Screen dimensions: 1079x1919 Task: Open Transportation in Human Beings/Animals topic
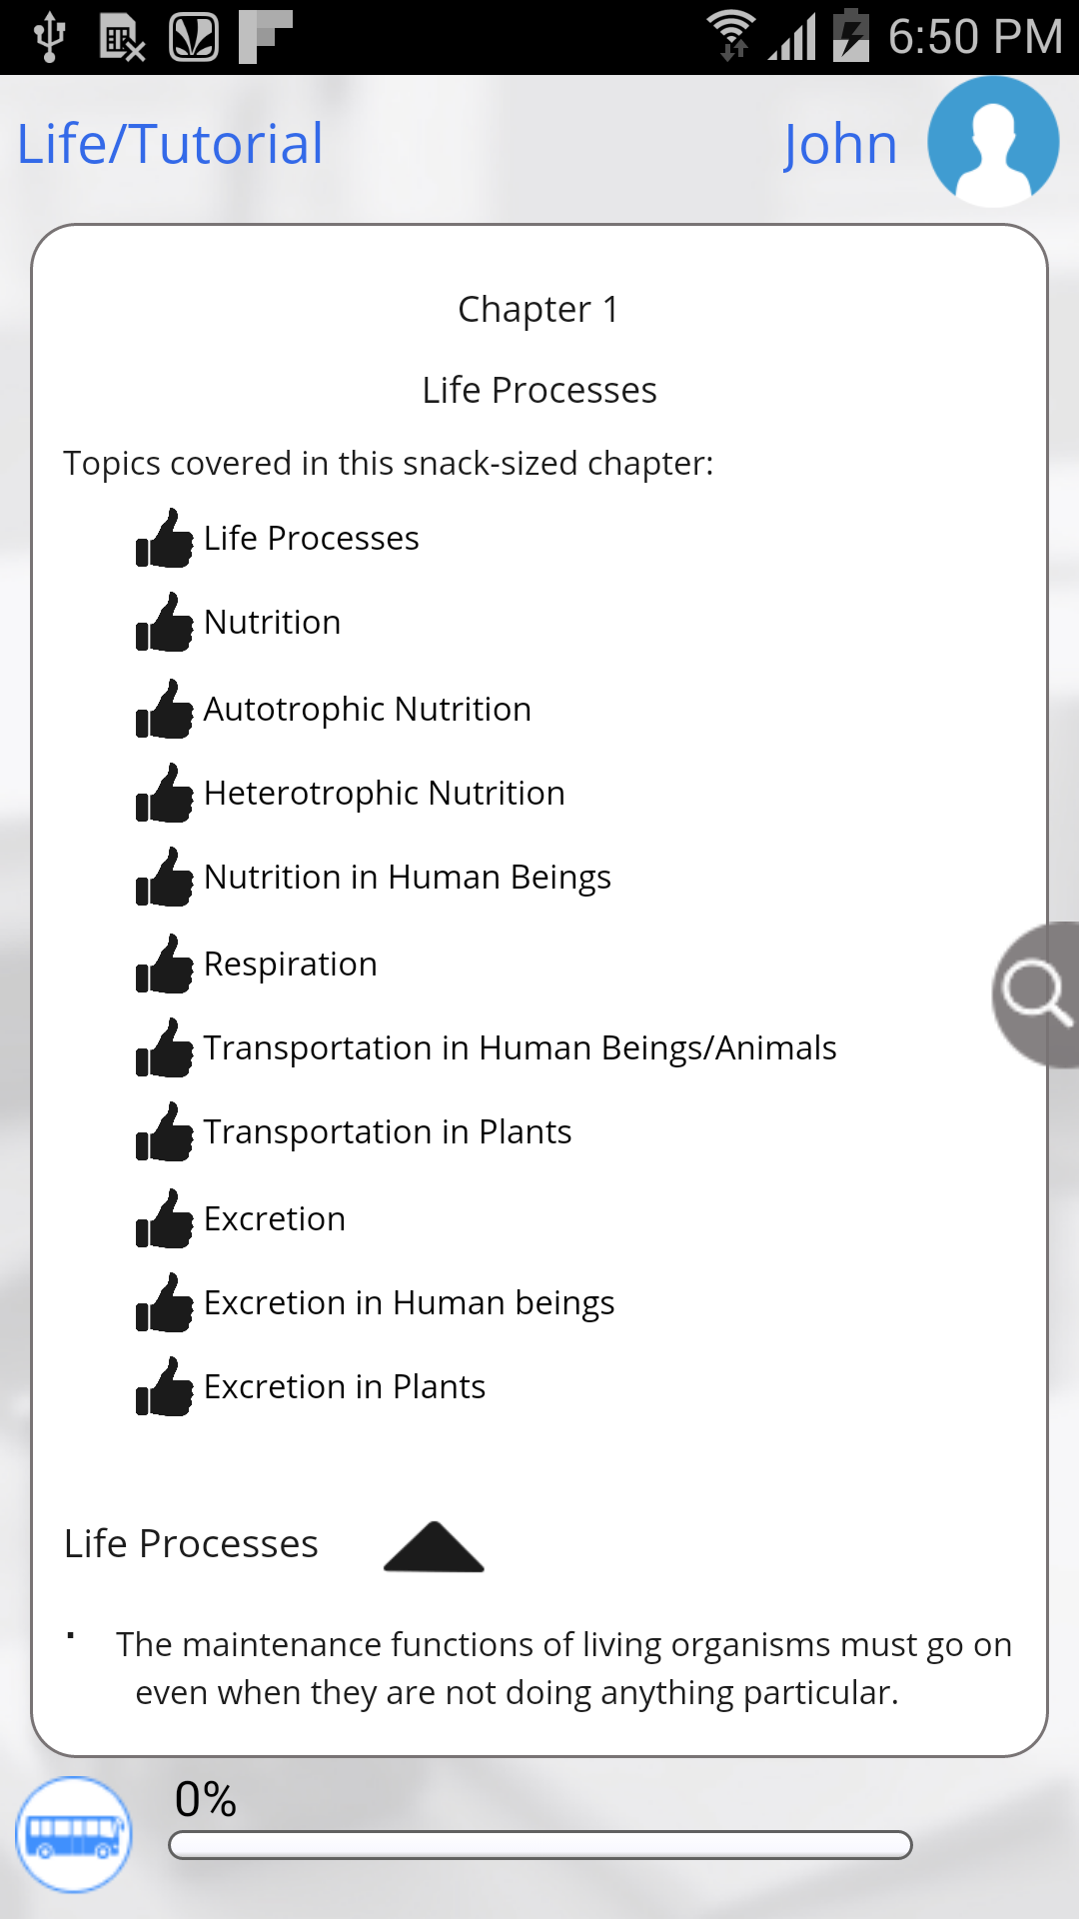point(521,1048)
